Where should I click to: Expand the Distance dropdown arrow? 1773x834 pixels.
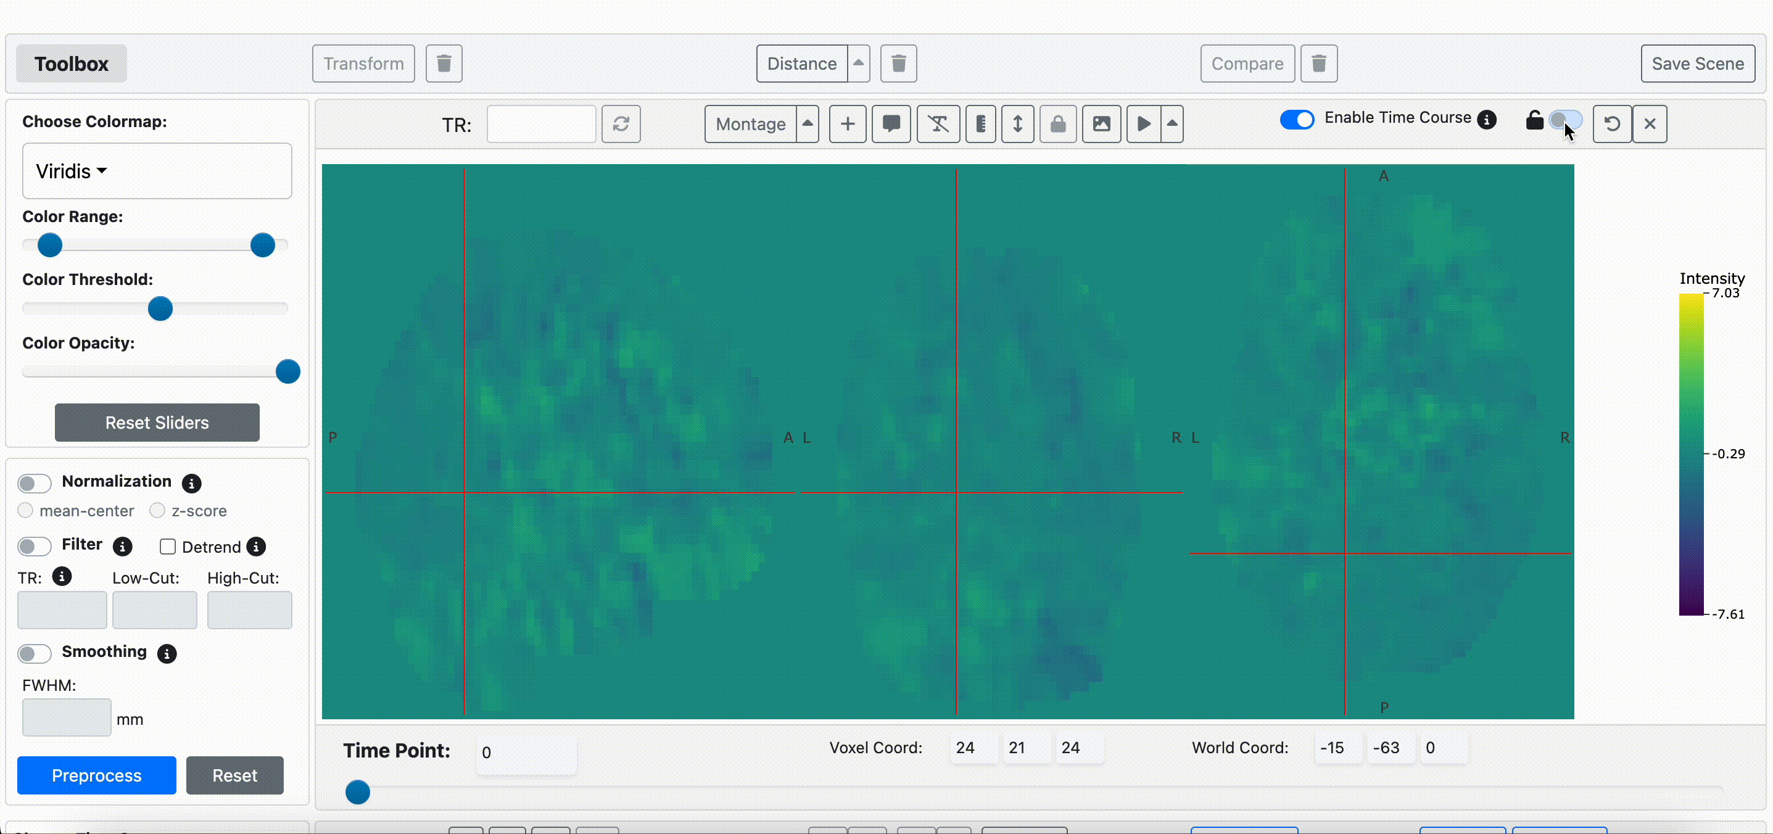pos(858,64)
